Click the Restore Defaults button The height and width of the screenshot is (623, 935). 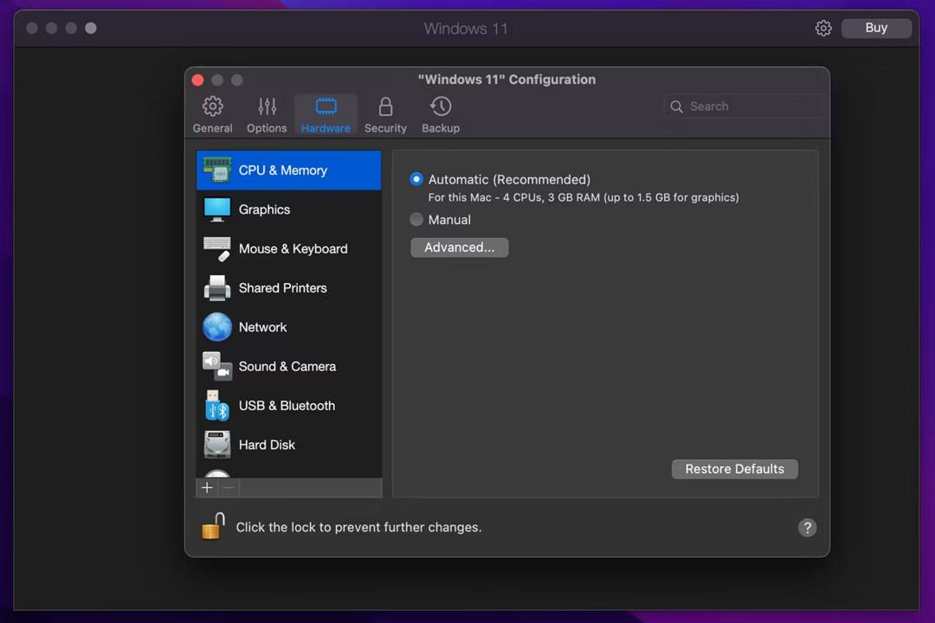click(735, 469)
